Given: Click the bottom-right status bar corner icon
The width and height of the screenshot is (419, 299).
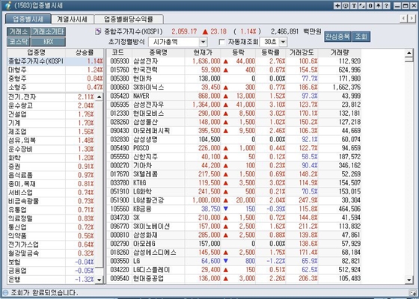Looking at the screenshot, I should tap(412, 292).
